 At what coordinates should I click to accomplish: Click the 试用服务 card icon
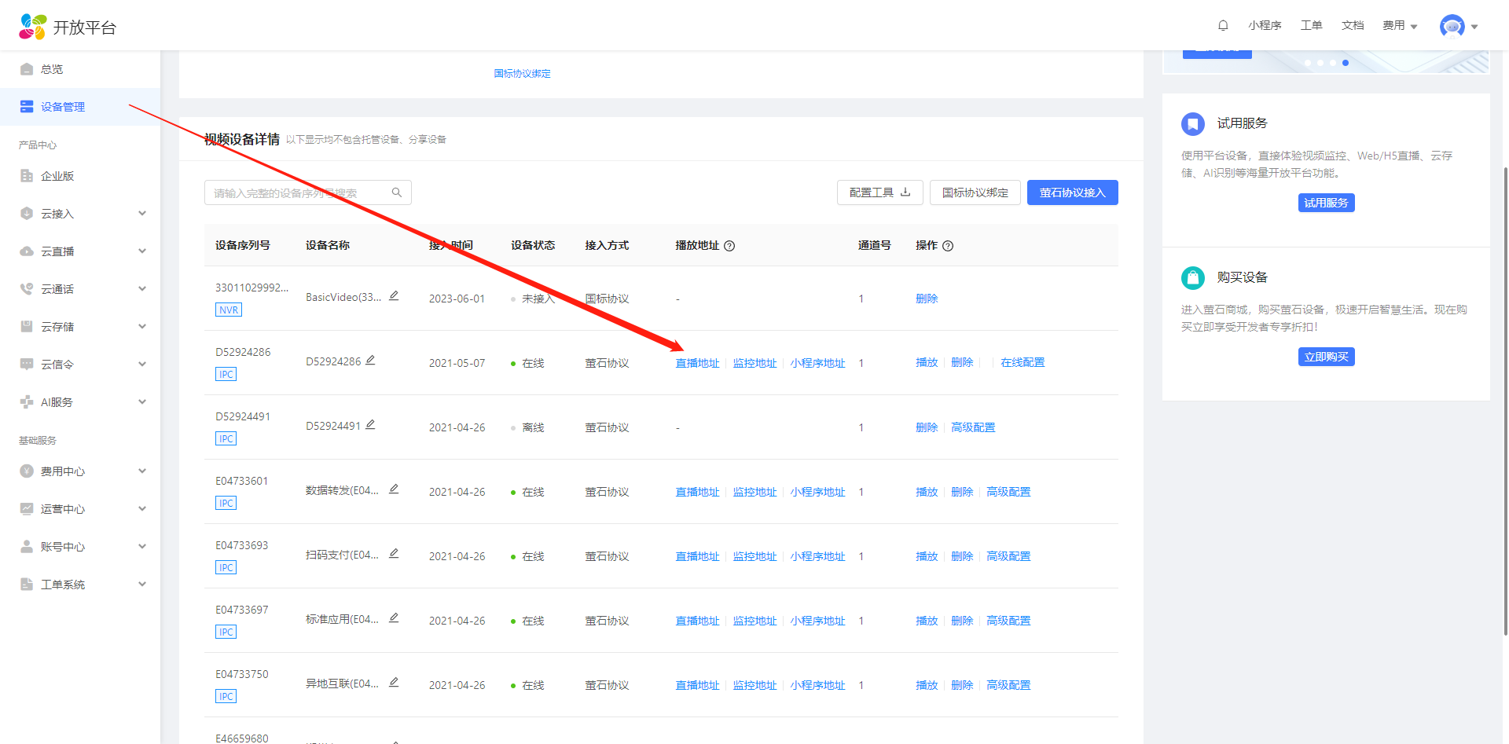pos(1193,123)
